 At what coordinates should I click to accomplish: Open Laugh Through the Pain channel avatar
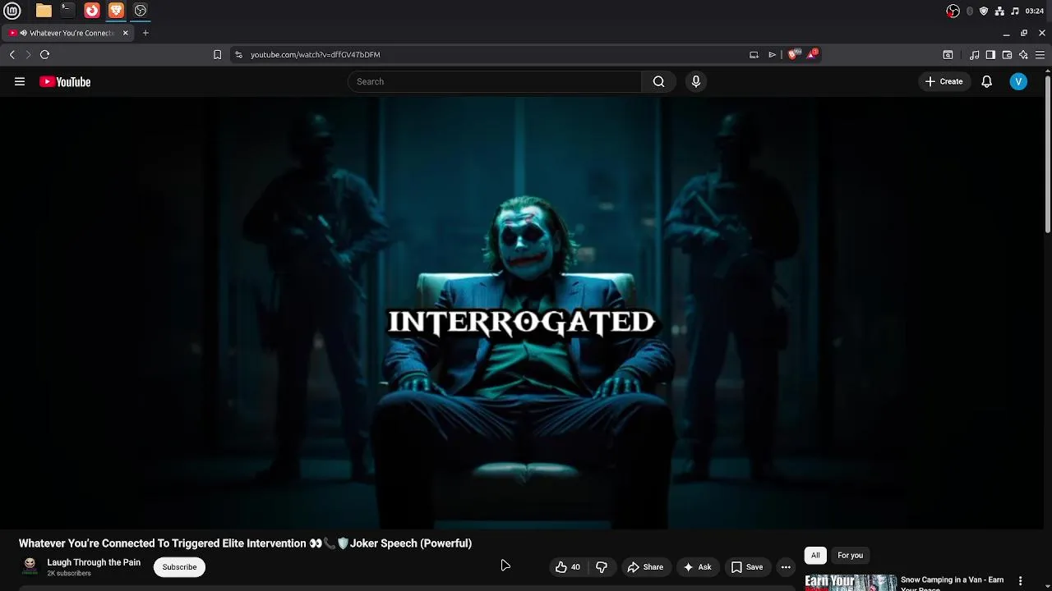click(x=30, y=566)
